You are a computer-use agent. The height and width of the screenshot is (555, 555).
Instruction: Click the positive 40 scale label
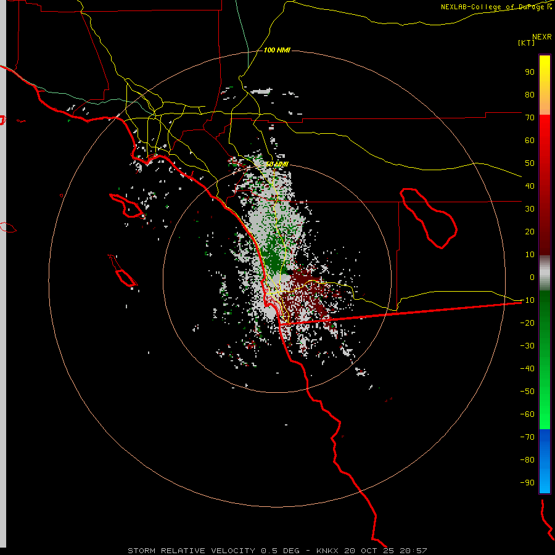pos(530,186)
